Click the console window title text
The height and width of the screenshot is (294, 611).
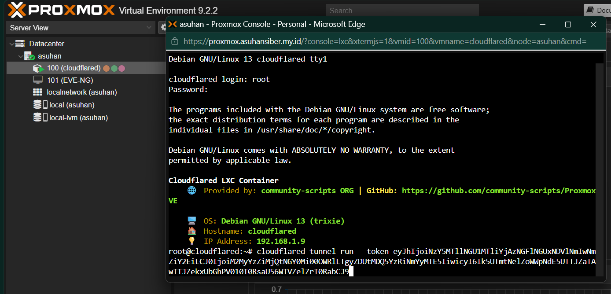point(272,24)
